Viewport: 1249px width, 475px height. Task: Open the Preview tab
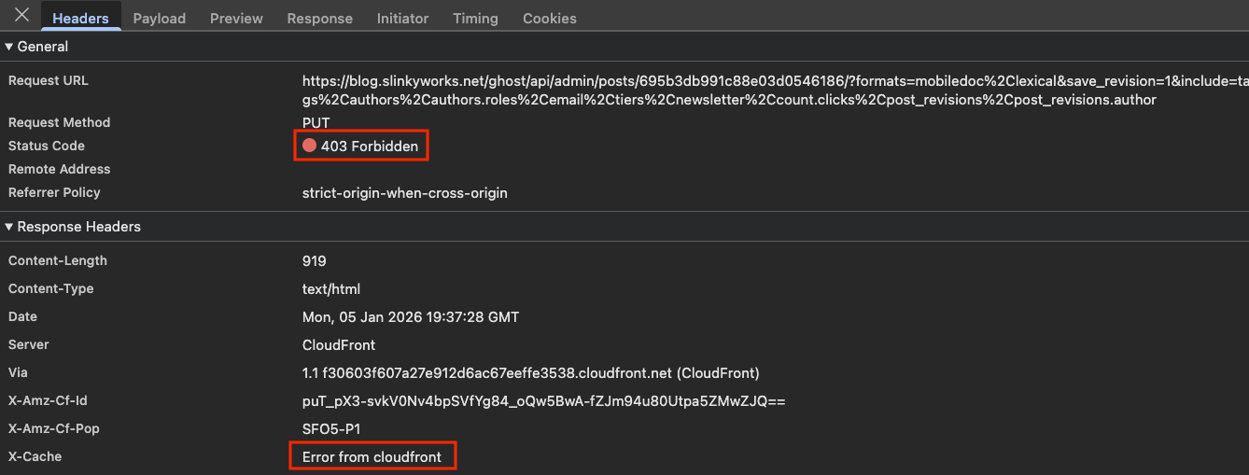tap(236, 18)
